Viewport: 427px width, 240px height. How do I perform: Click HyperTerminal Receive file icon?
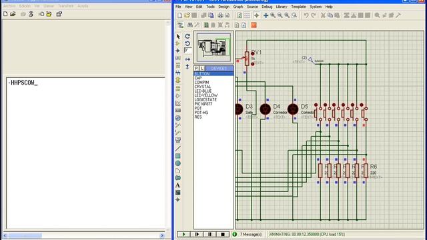tap(49, 14)
